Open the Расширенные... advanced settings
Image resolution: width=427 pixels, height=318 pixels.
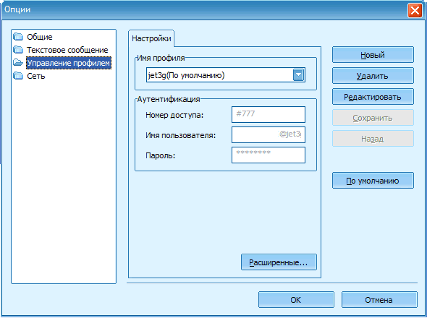coord(279,262)
